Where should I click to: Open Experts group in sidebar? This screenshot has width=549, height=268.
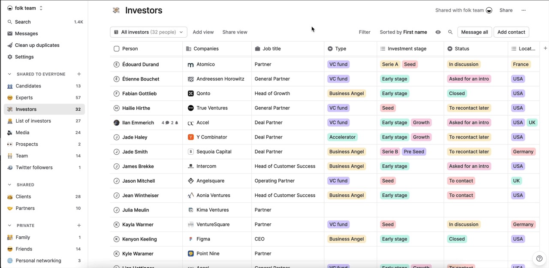44,98
